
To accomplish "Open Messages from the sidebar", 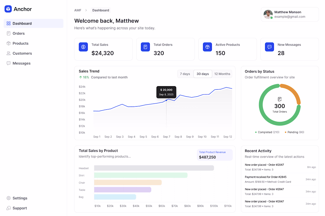I will coord(34,63).
